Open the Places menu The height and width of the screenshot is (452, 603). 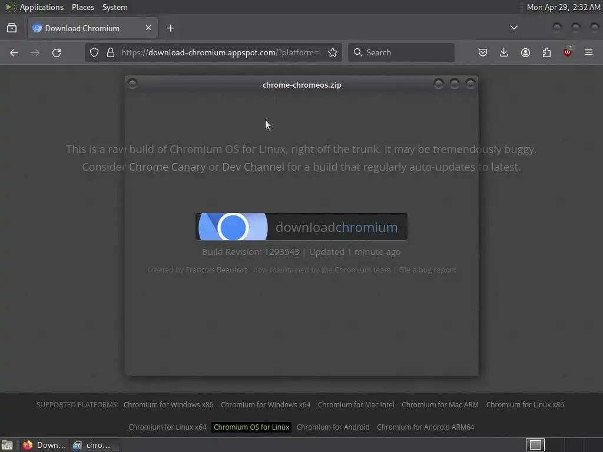point(83,7)
